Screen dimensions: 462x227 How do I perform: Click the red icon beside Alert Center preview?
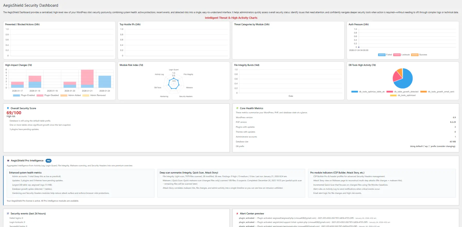click(x=237, y=214)
